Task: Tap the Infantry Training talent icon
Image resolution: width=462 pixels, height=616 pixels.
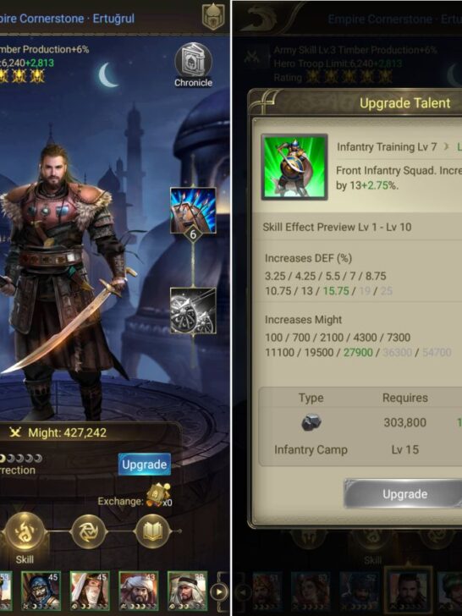Action: (294, 167)
